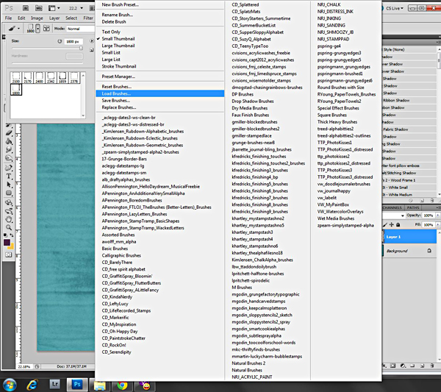Viewport: 441px width, 392px height.
Task: Delete style trash icon in Styles panel
Action: (x=432, y=200)
